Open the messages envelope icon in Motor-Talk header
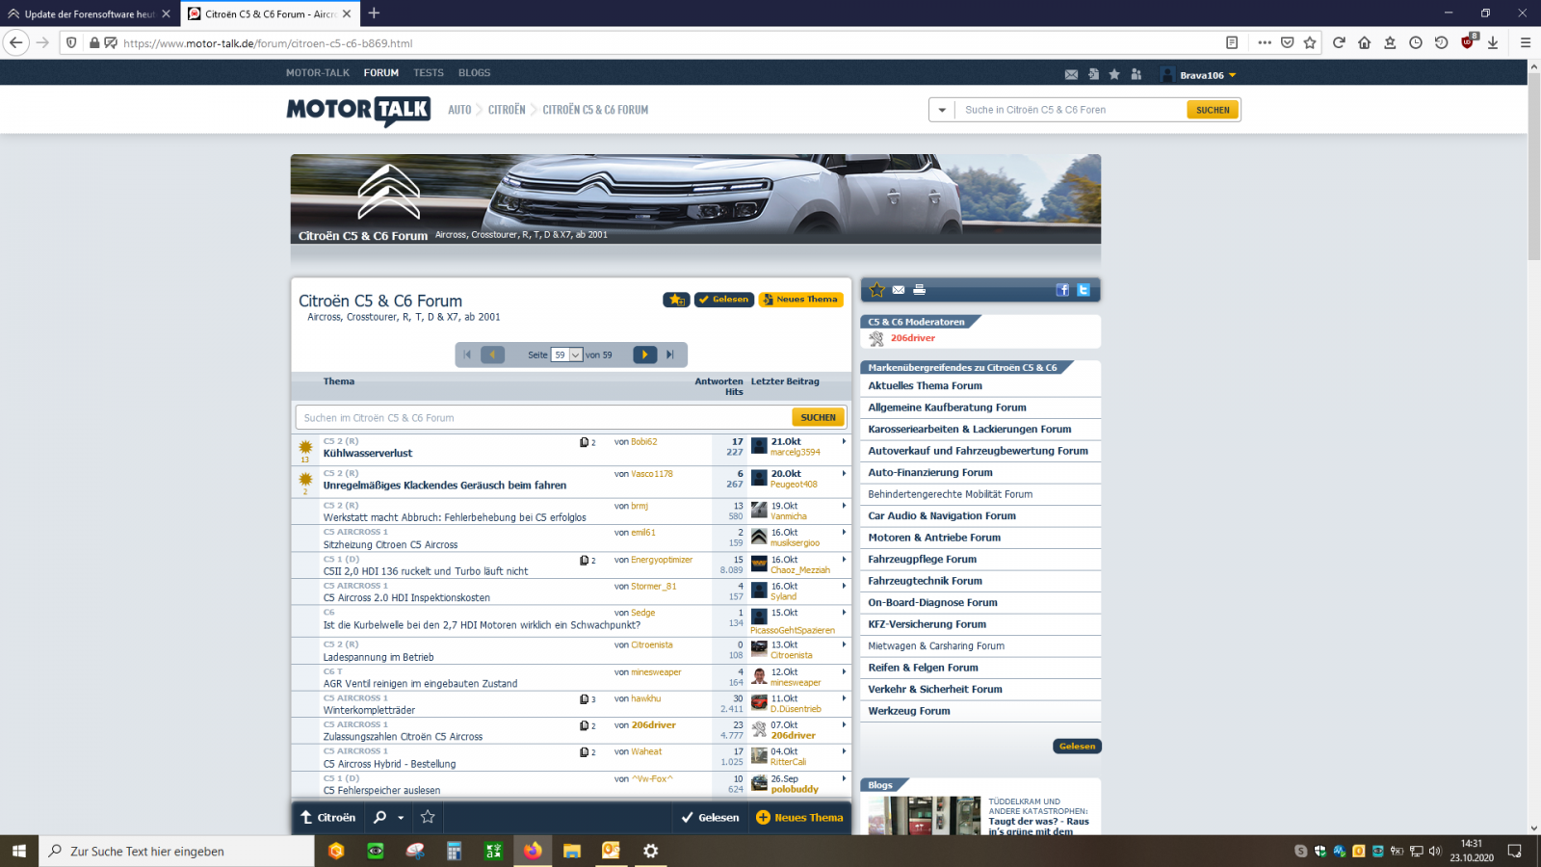Screen dimensions: 1541x867 coord(1071,74)
